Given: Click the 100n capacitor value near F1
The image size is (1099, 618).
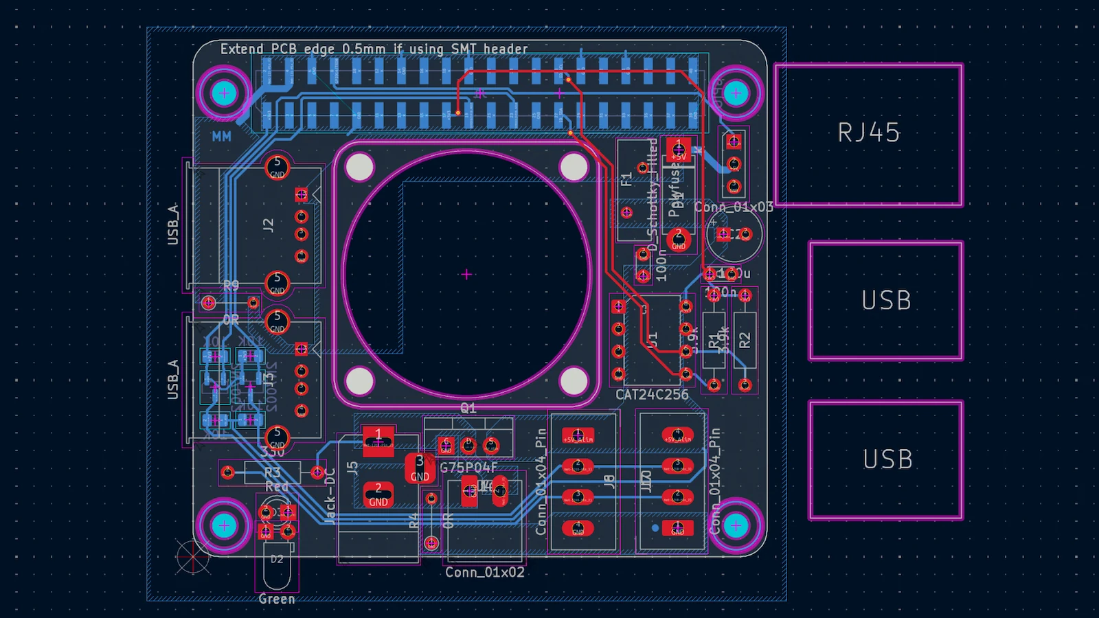Looking at the screenshot, I should pyautogui.click(x=661, y=266).
